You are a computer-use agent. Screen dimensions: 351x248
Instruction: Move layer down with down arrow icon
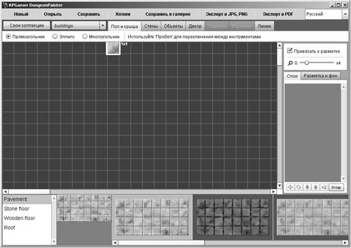pos(307,187)
